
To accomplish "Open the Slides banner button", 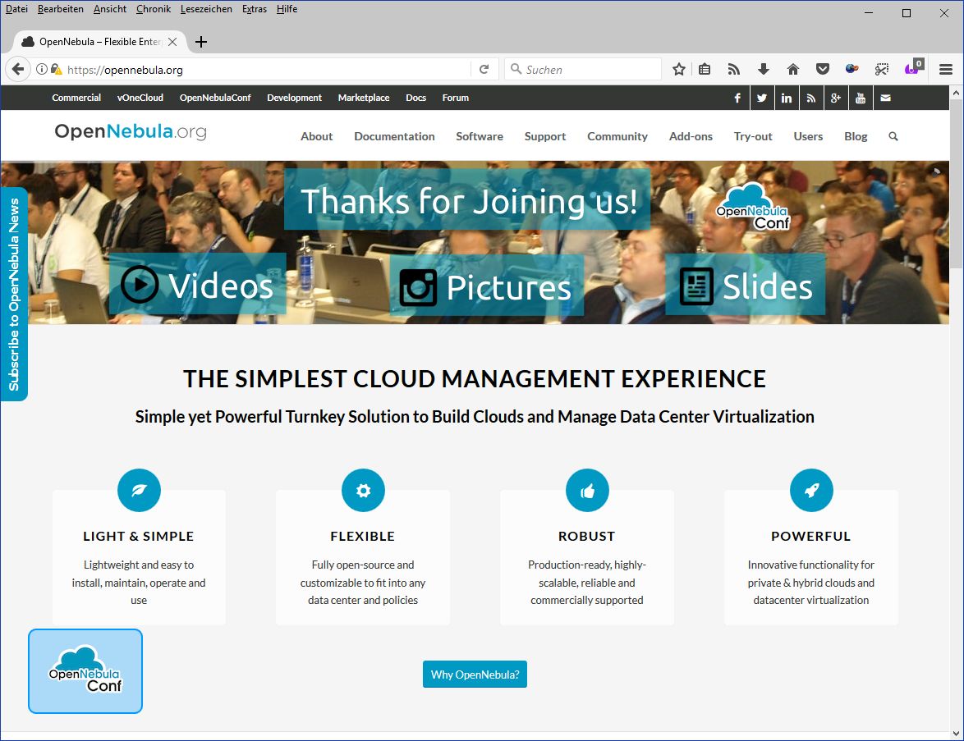I will pos(745,285).
